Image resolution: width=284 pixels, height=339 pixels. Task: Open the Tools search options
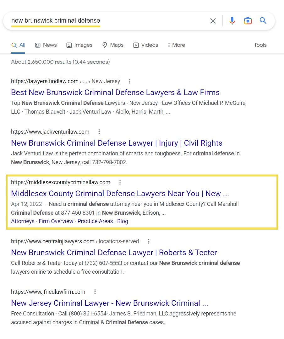point(260,45)
